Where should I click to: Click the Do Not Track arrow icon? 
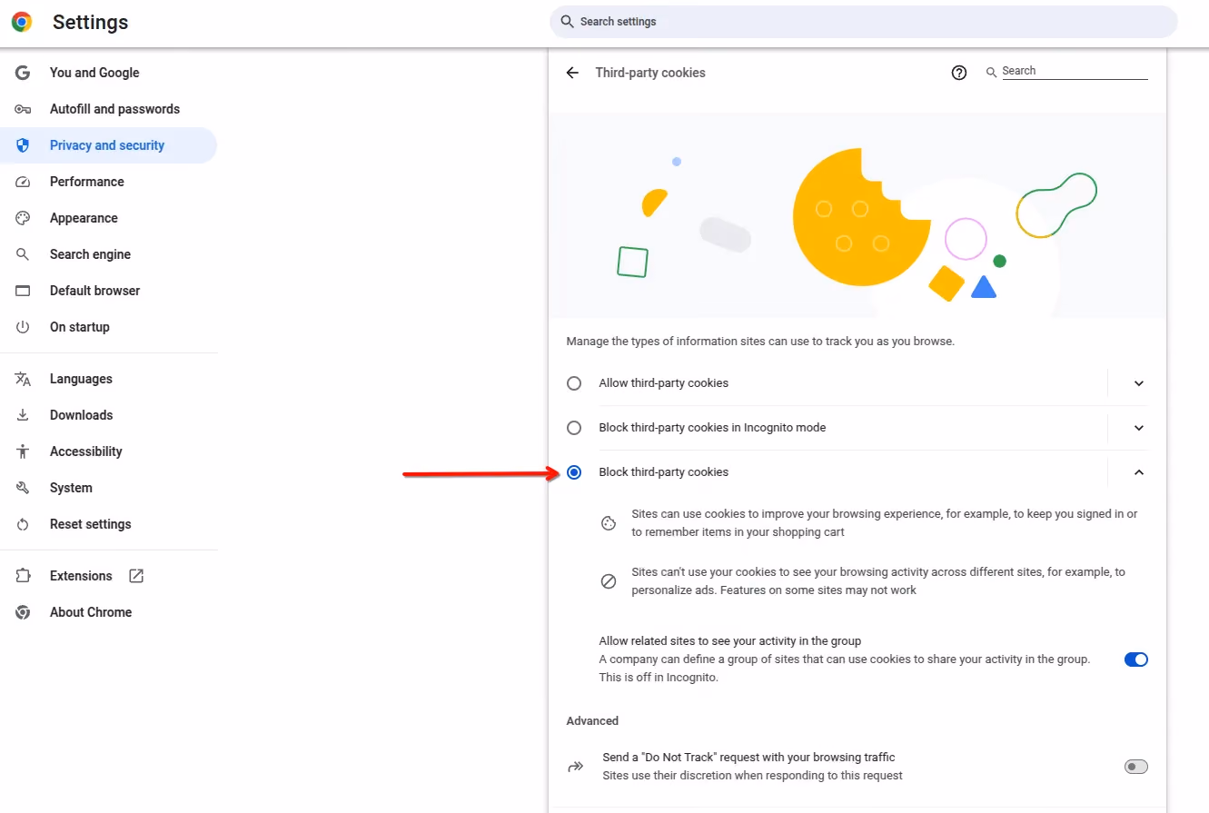[x=575, y=767]
